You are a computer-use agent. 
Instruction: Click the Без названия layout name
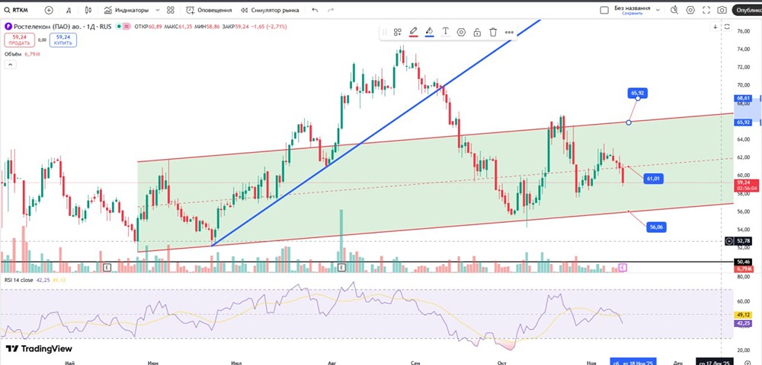pos(632,8)
